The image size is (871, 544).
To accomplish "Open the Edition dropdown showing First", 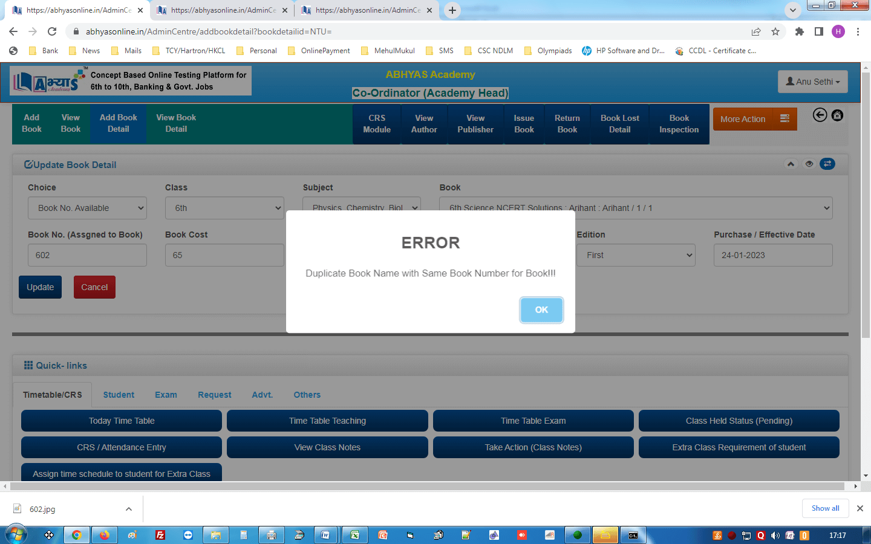I will click(636, 255).
